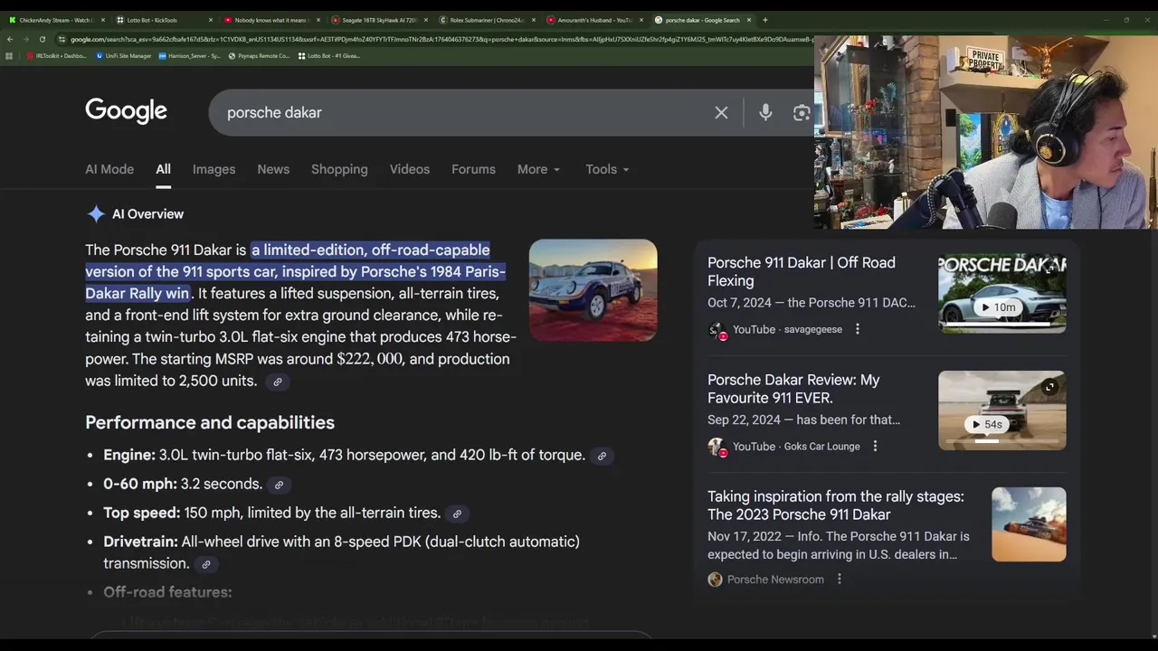Open source link icon beside Drivetrain bullet
Image resolution: width=1158 pixels, height=651 pixels.
click(x=206, y=564)
